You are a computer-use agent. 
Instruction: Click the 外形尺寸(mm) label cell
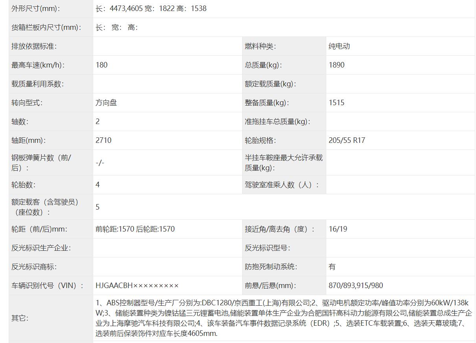pyautogui.click(x=51, y=9)
